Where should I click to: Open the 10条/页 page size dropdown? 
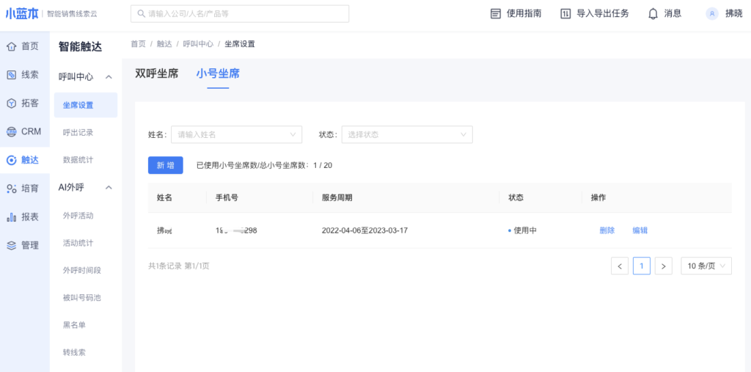coord(706,266)
